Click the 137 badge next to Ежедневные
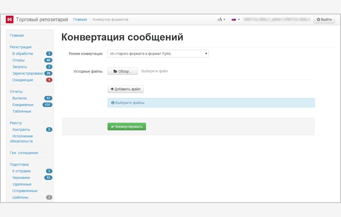 tap(48, 105)
